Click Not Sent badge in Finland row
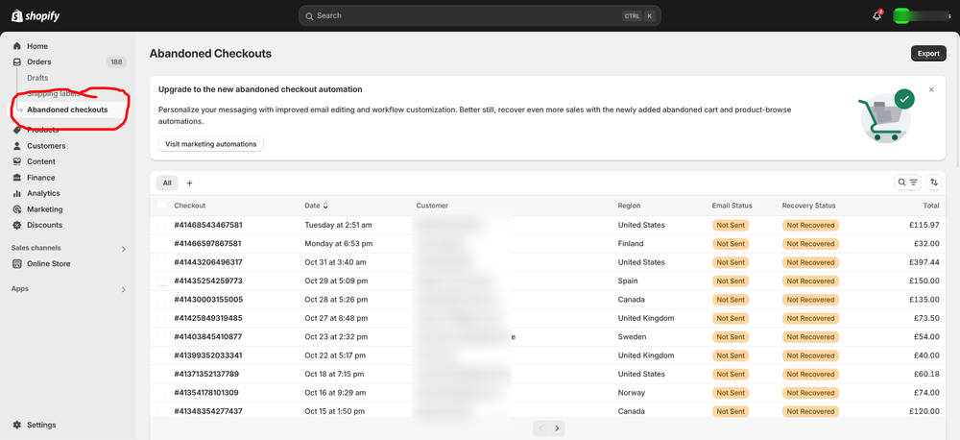This screenshot has width=960, height=440. [x=731, y=244]
